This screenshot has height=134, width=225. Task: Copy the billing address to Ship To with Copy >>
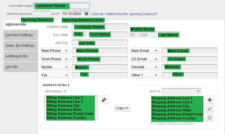[x=122, y=108]
